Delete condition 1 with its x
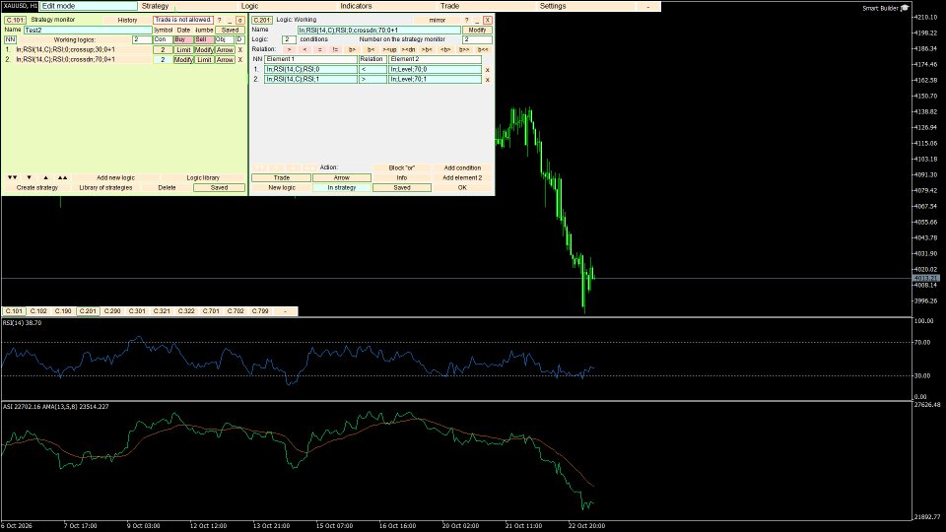Image resolution: width=946 pixels, height=532 pixels. (x=488, y=70)
